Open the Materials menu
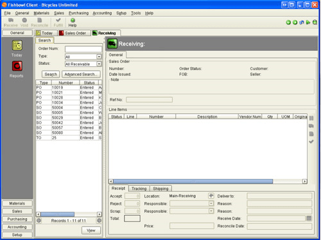The image size is (321, 240). pos(42,13)
